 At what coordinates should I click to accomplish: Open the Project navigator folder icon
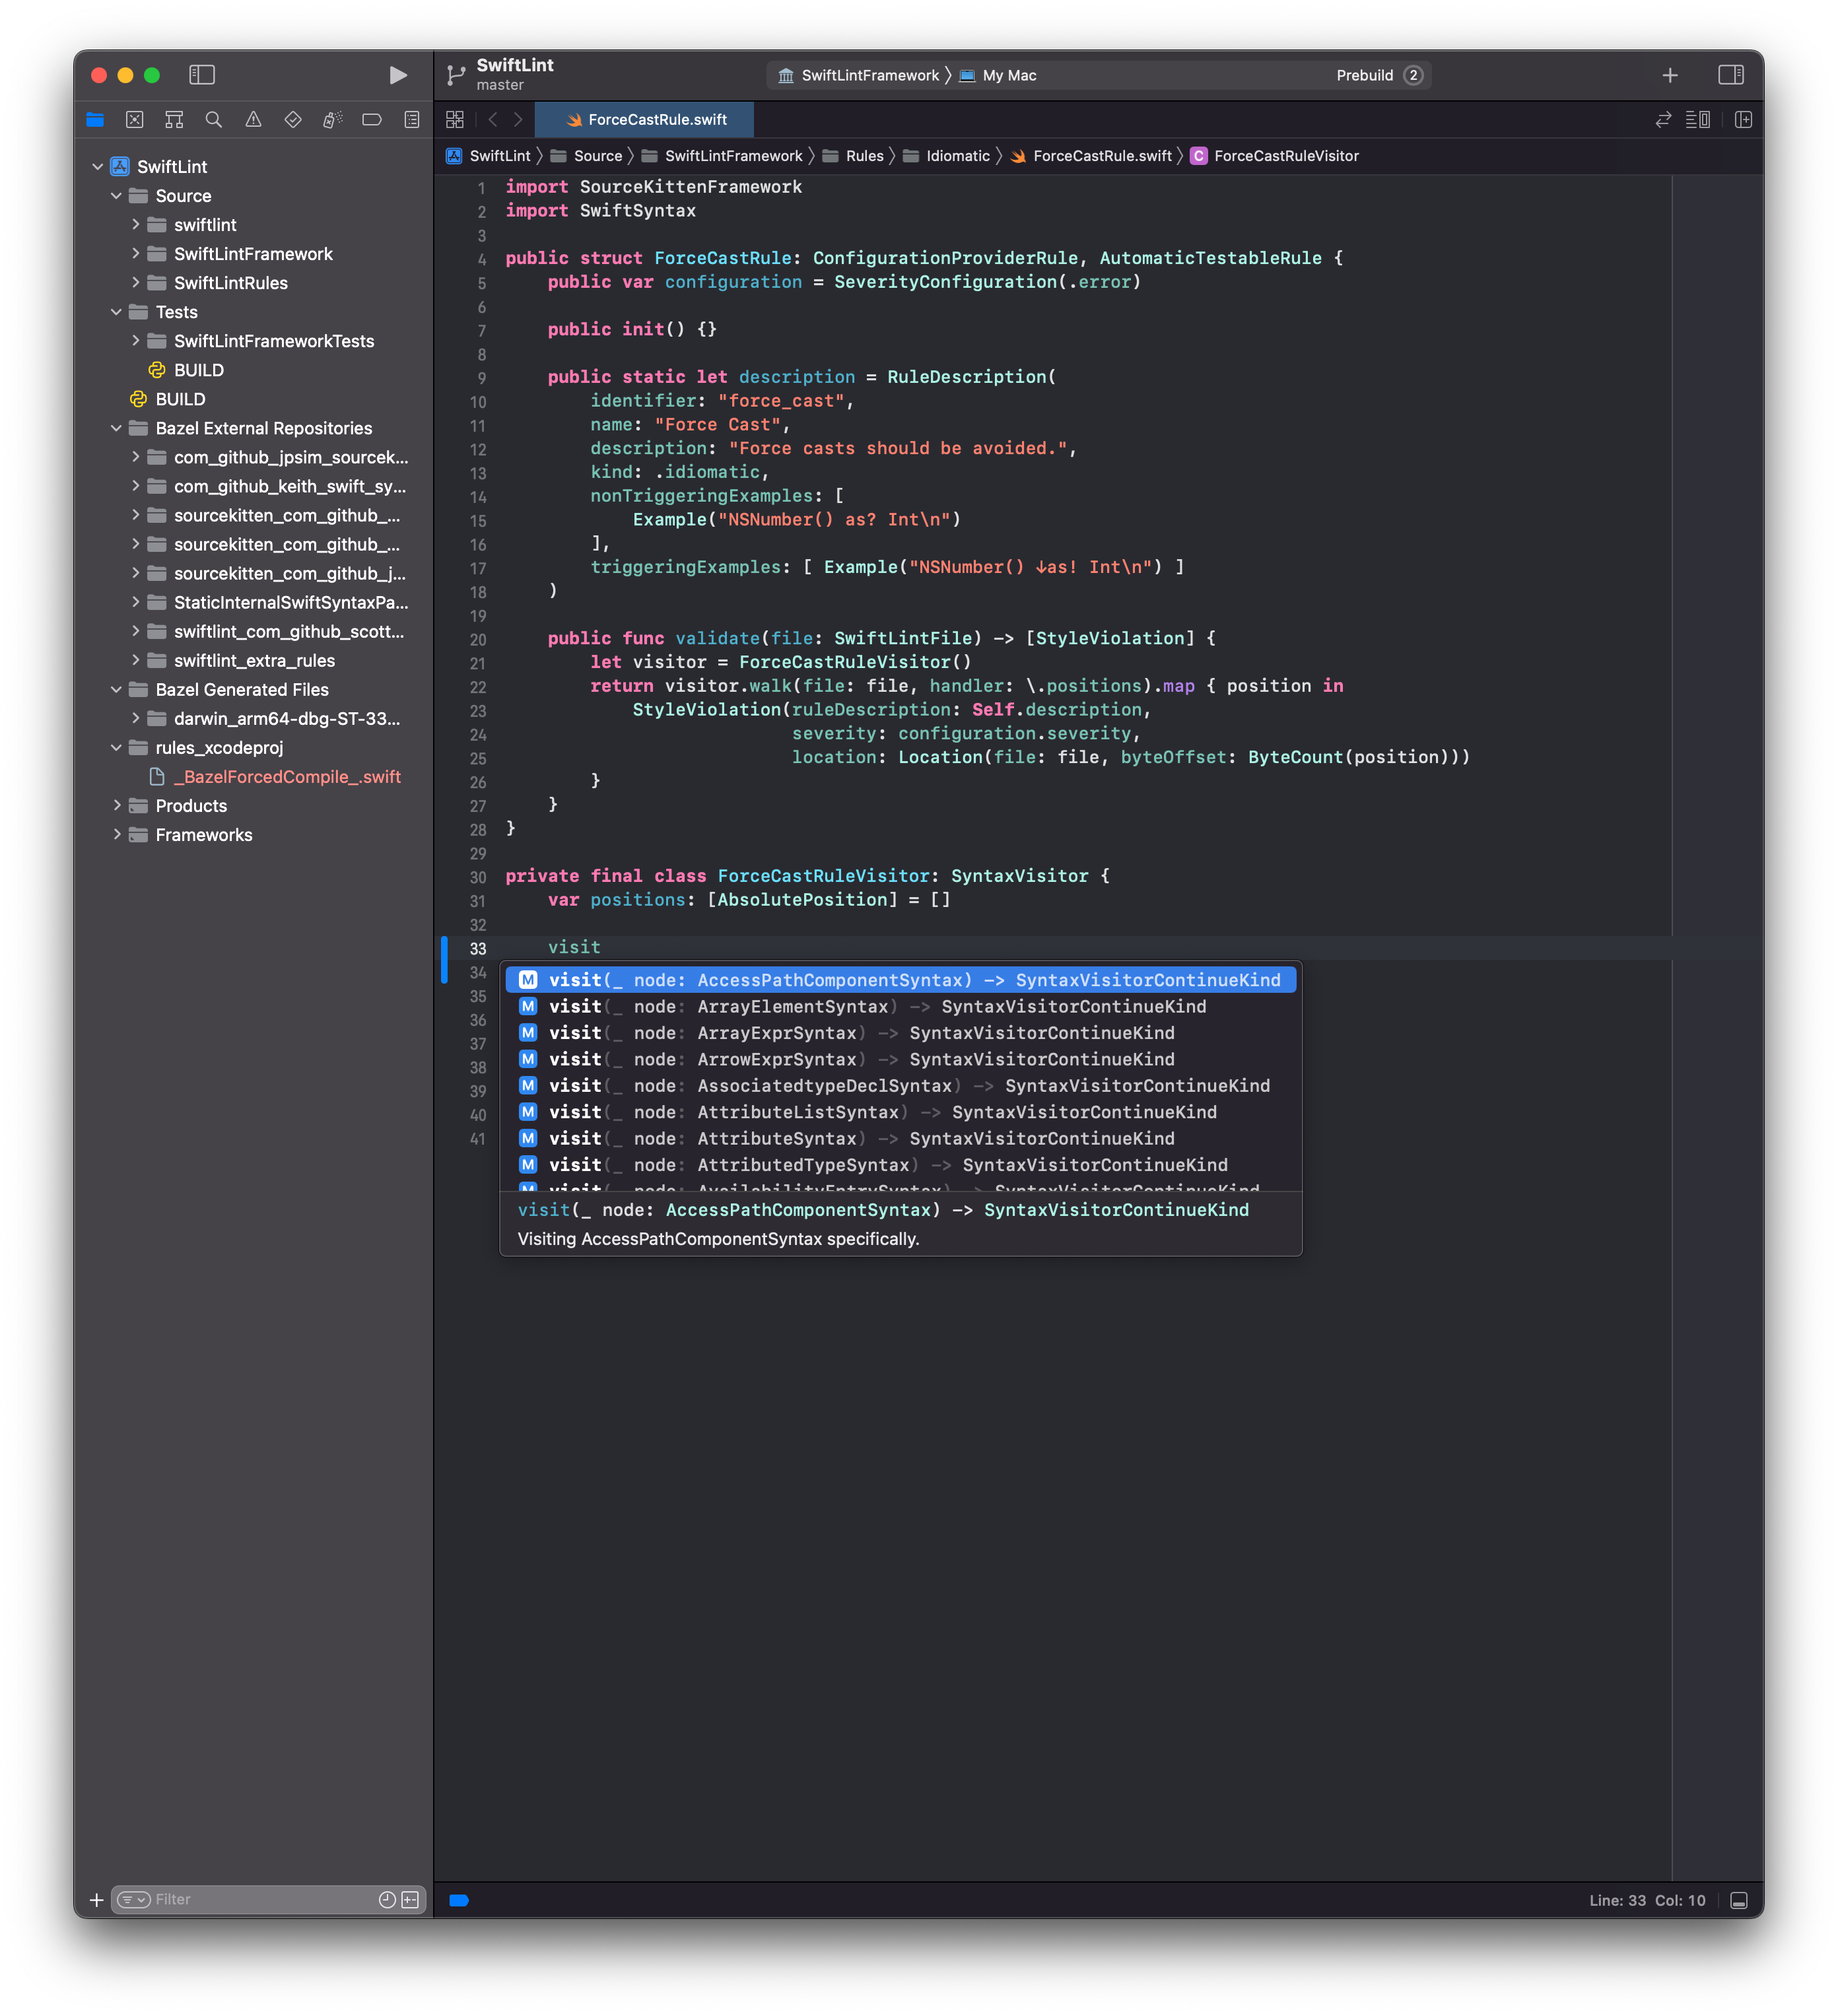95,120
